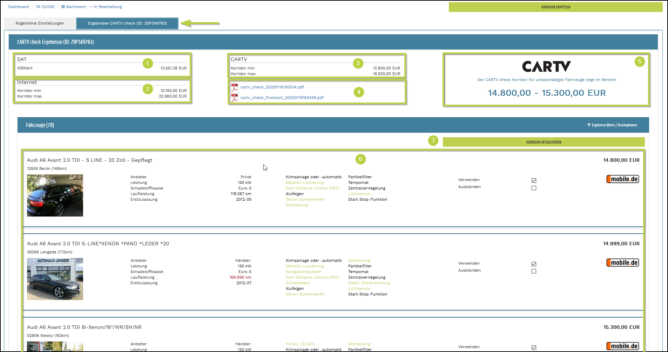Viewport: 668px width, 352px height.
Task: Click the CARTV logo in the corridor box
Action: pyautogui.click(x=546, y=67)
